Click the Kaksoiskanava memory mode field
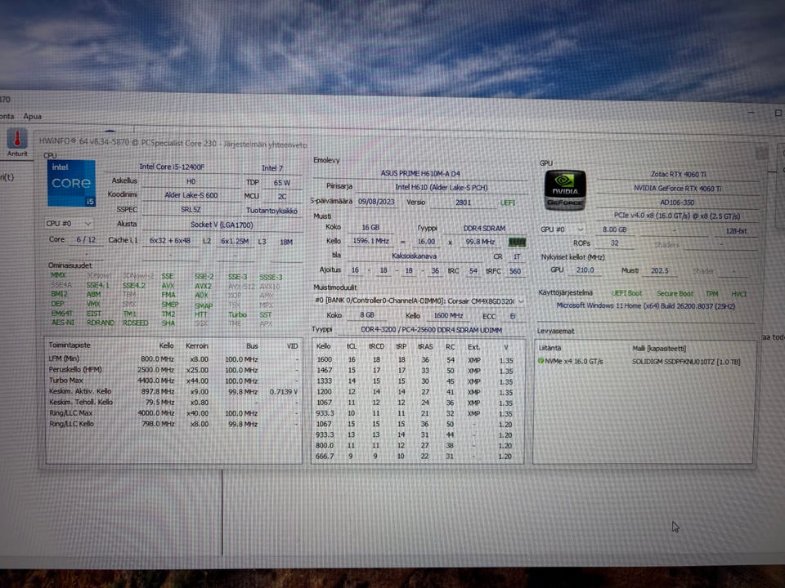Image resolution: width=785 pixels, height=588 pixels. 414,256
